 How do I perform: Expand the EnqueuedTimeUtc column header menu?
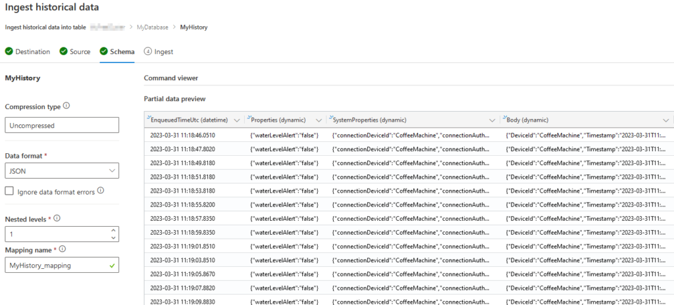coord(236,120)
